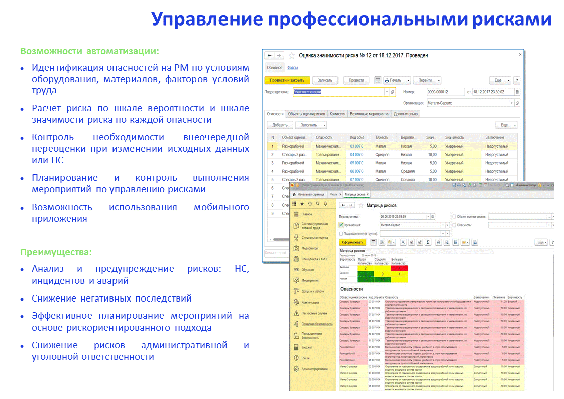This screenshot has height=399, width=564.
Task: Open the Печать dropdown button
Action: (397, 80)
